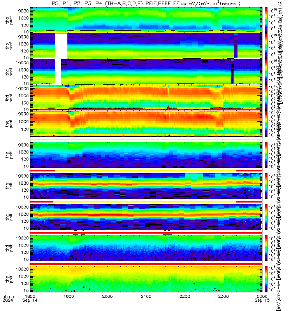Click the 'thc peef' panel label

pyautogui.click(x=9, y=72)
